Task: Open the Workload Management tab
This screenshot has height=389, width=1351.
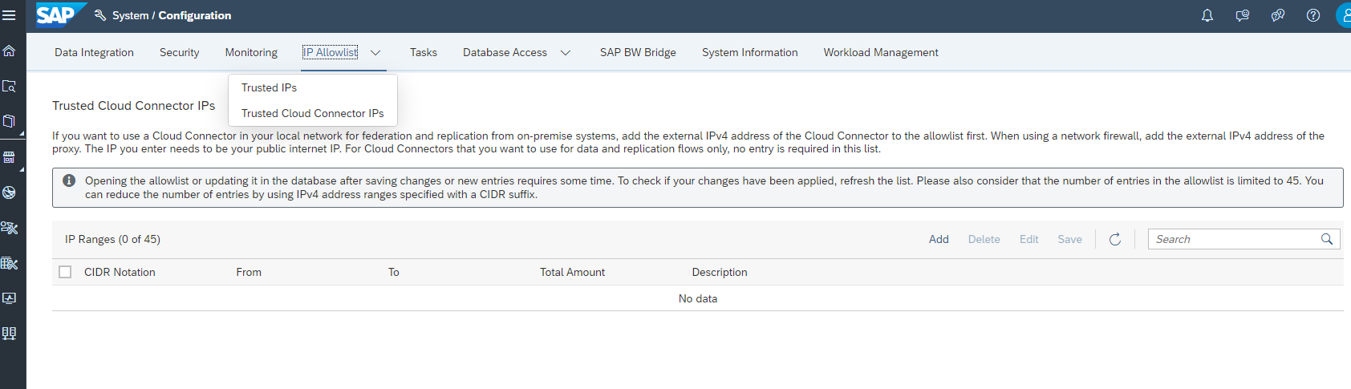Action: click(881, 52)
